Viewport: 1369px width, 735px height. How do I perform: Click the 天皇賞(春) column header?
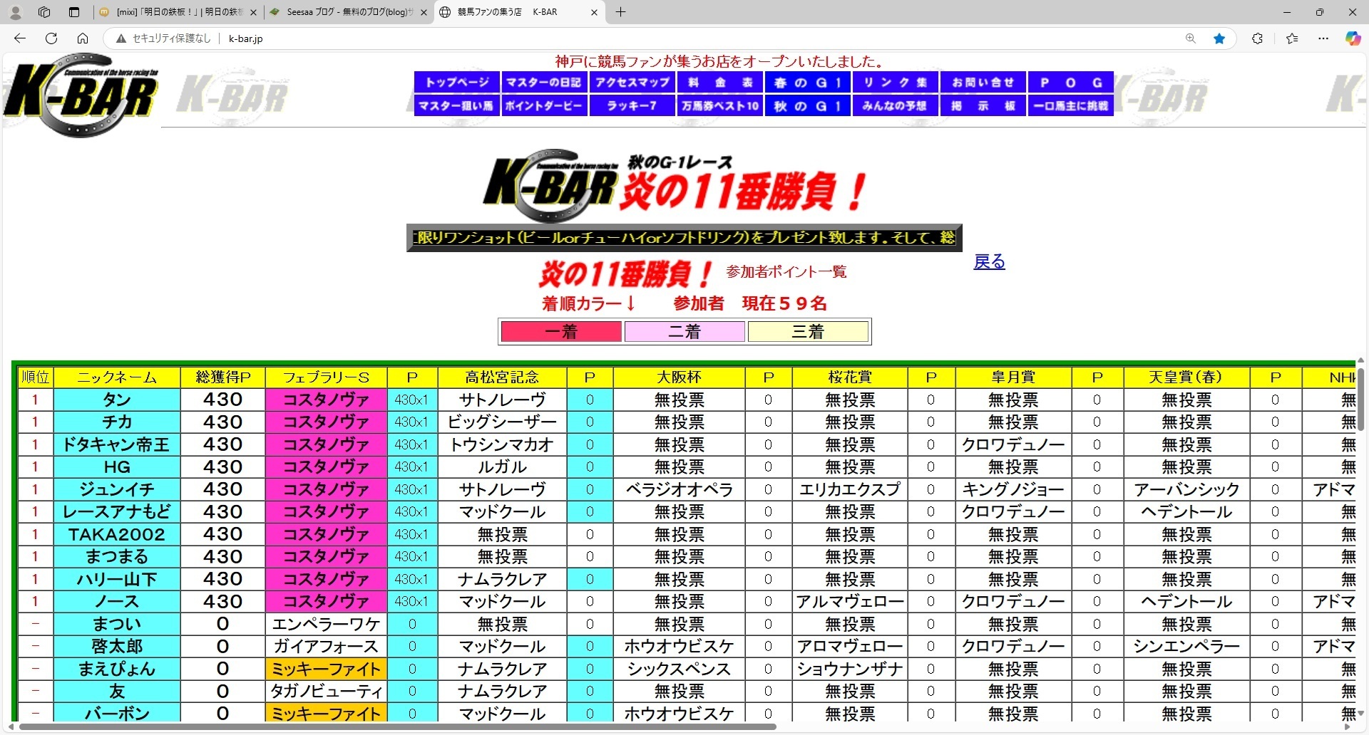[x=1186, y=377]
